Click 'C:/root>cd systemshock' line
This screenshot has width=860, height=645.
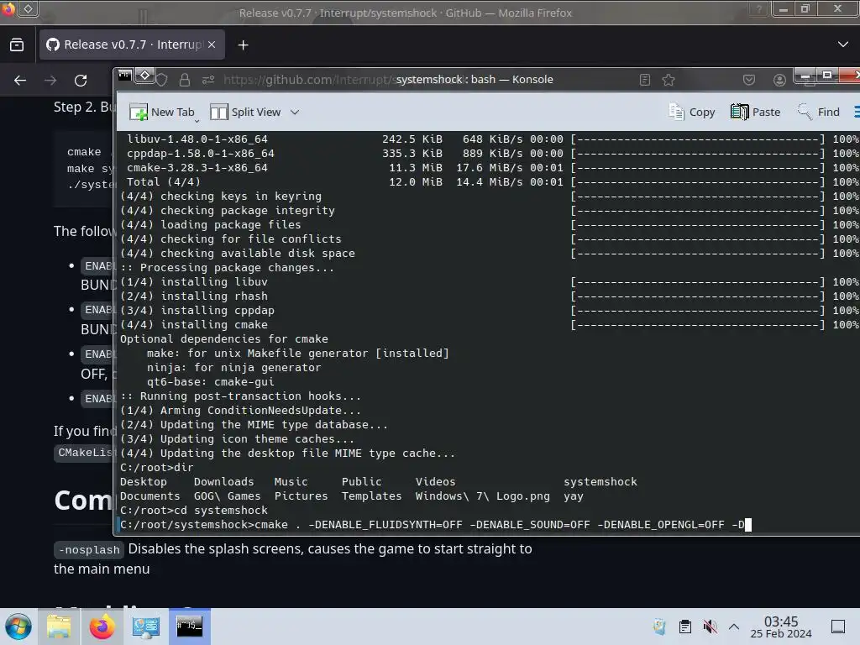(x=194, y=510)
